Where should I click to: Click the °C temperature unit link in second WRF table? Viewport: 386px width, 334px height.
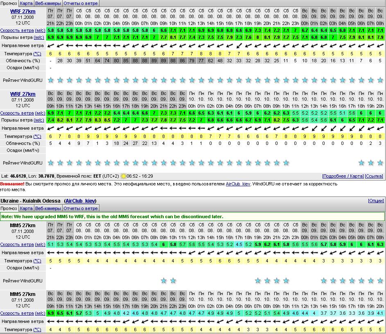pos(37,136)
